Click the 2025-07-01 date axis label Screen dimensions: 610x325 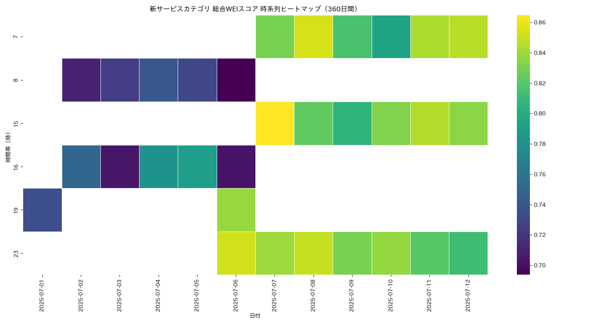click(42, 296)
